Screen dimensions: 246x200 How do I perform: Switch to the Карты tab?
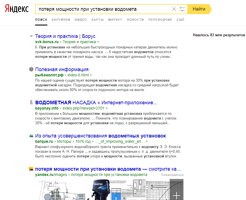(x=98, y=20)
